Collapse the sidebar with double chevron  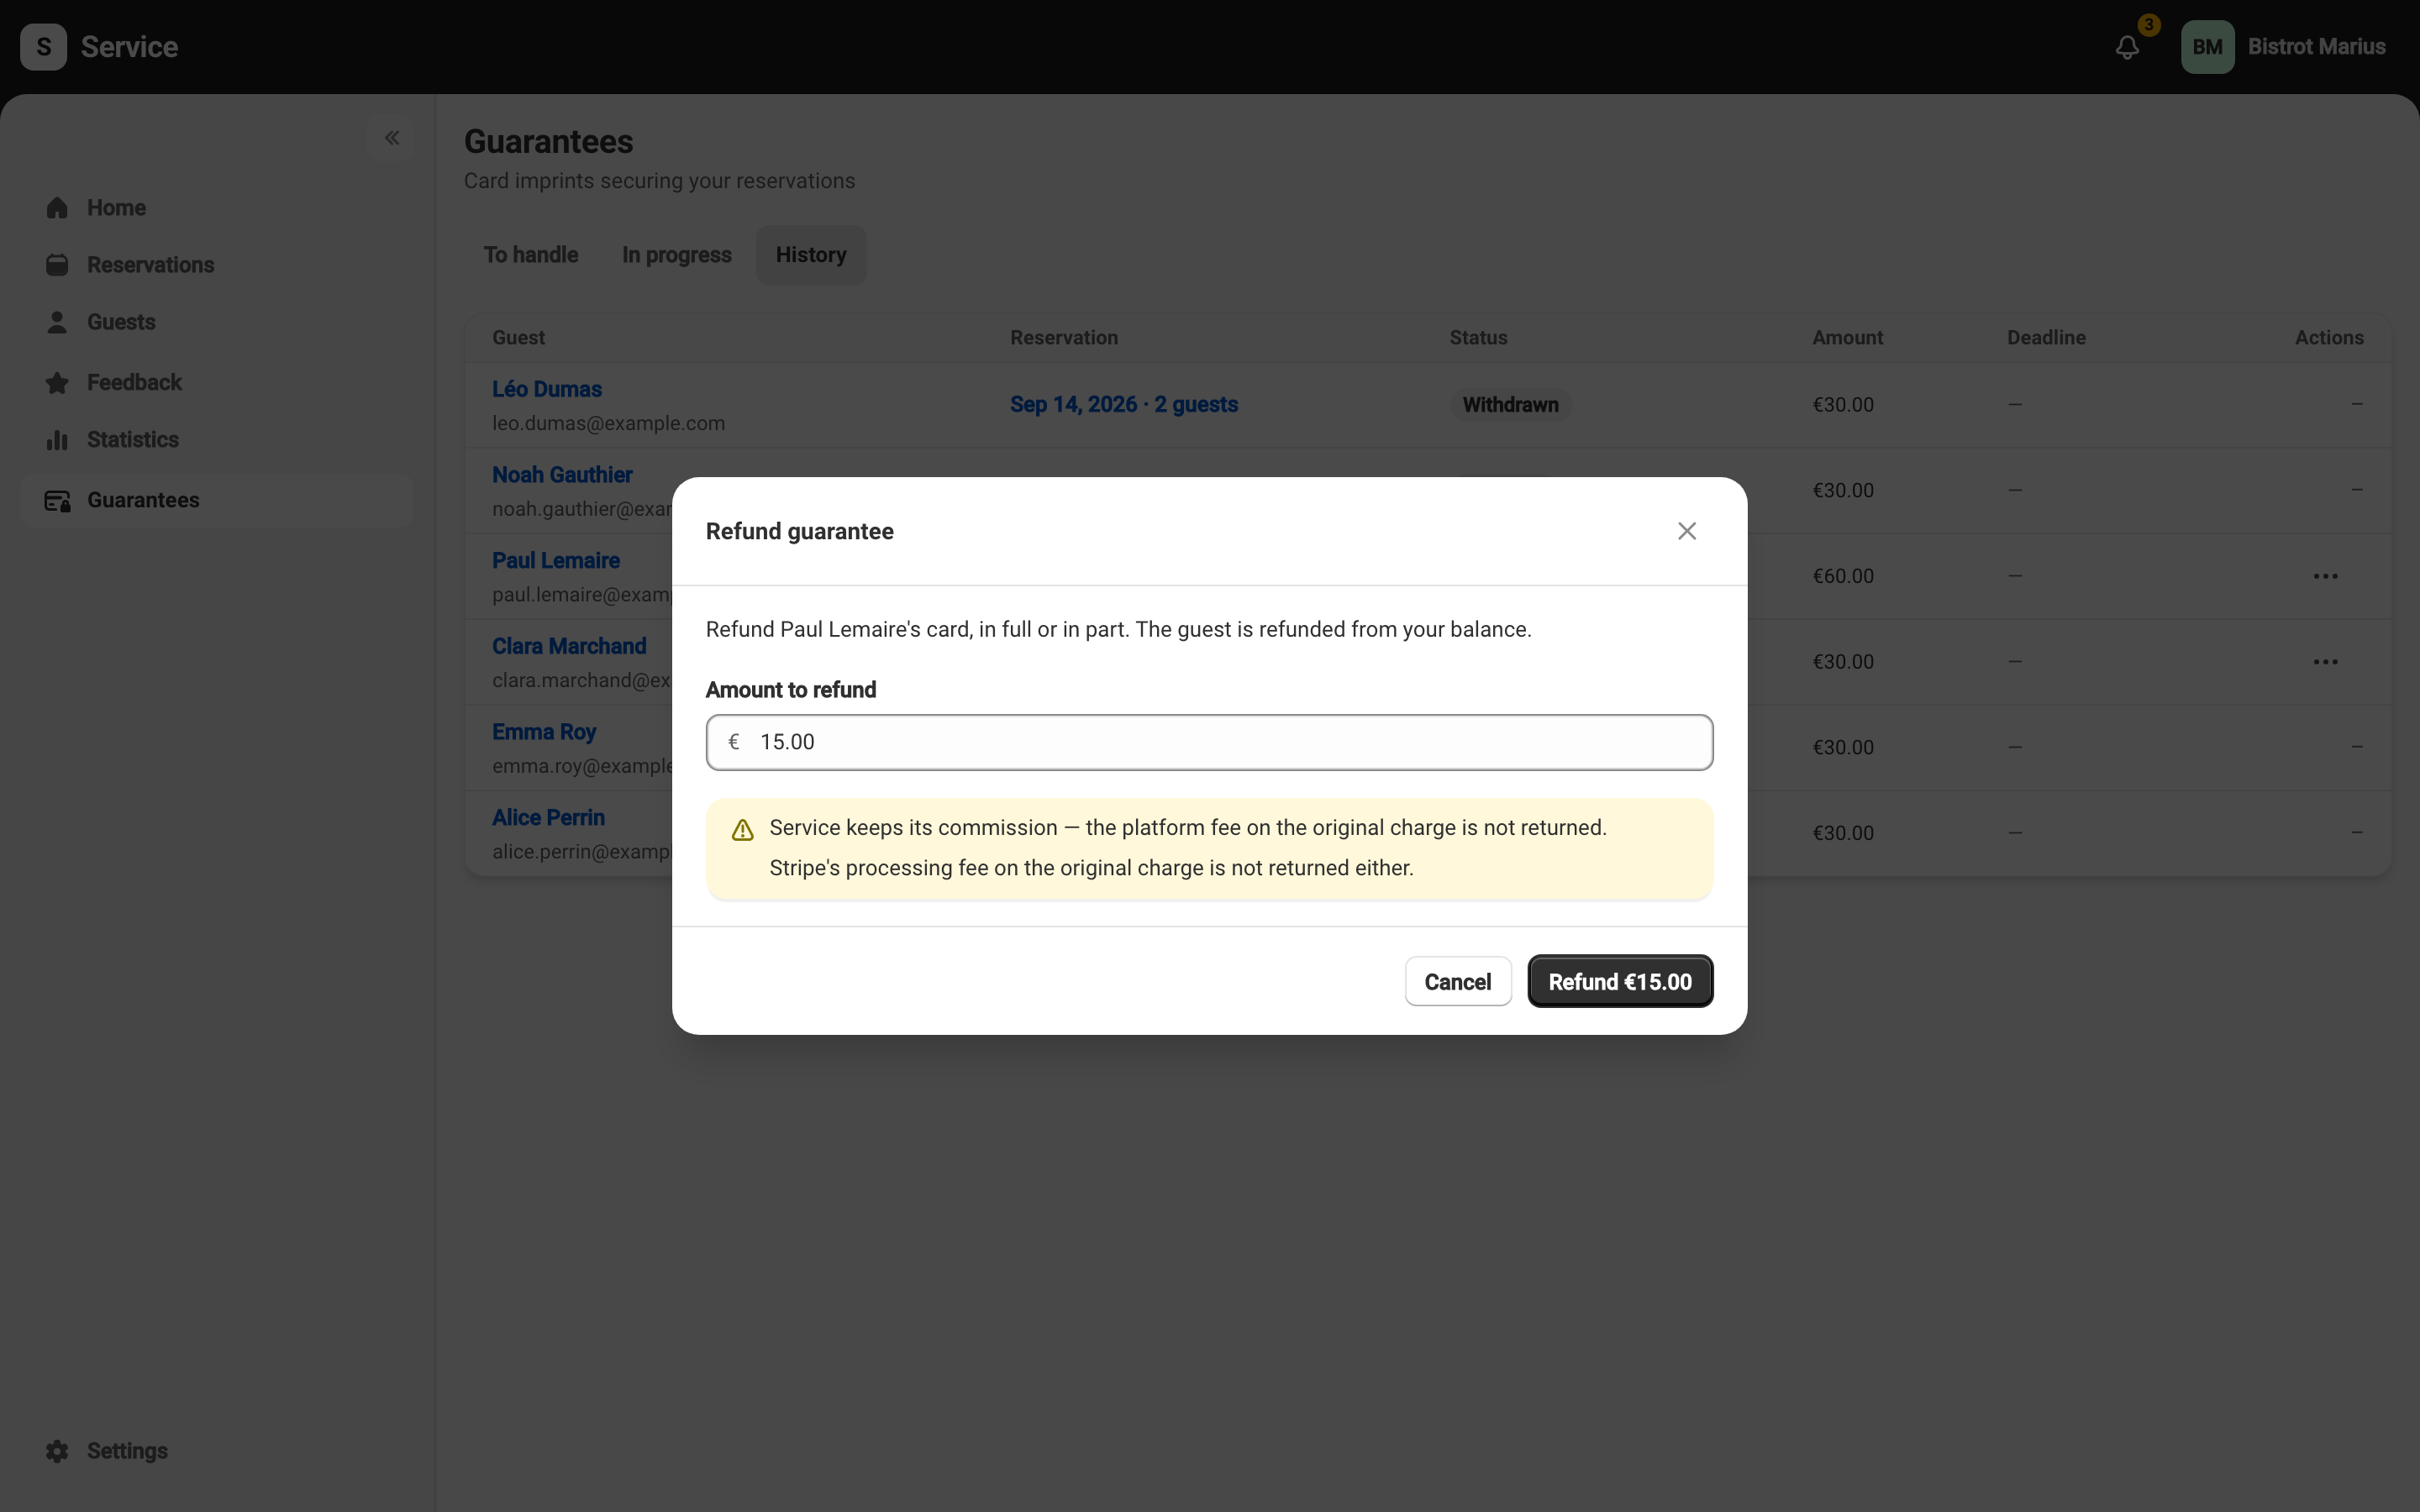(x=392, y=138)
